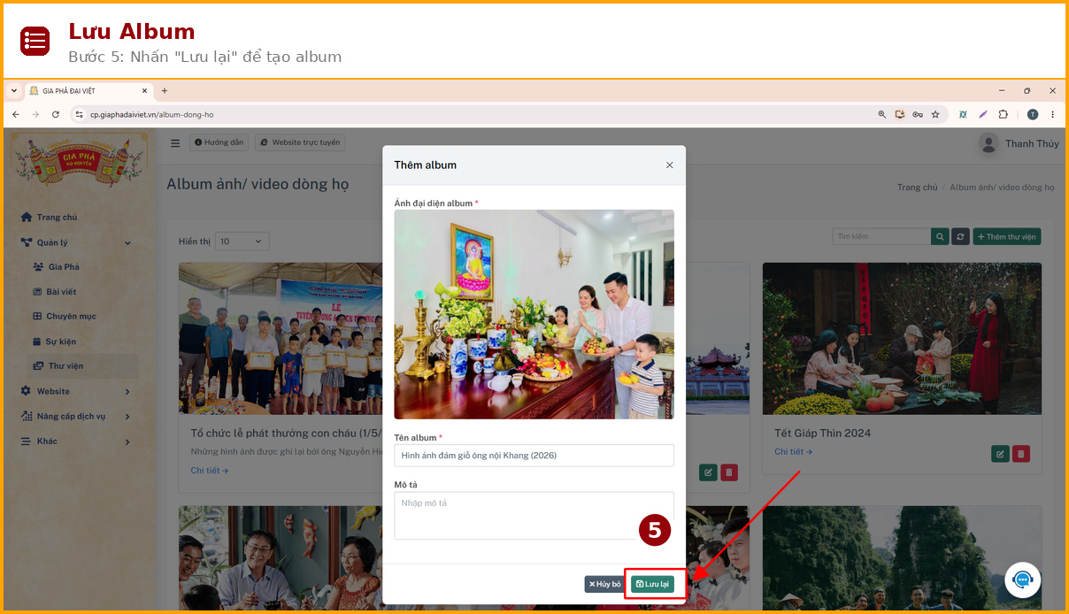Open the Extensions puzzle icon

coord(1004,114)
